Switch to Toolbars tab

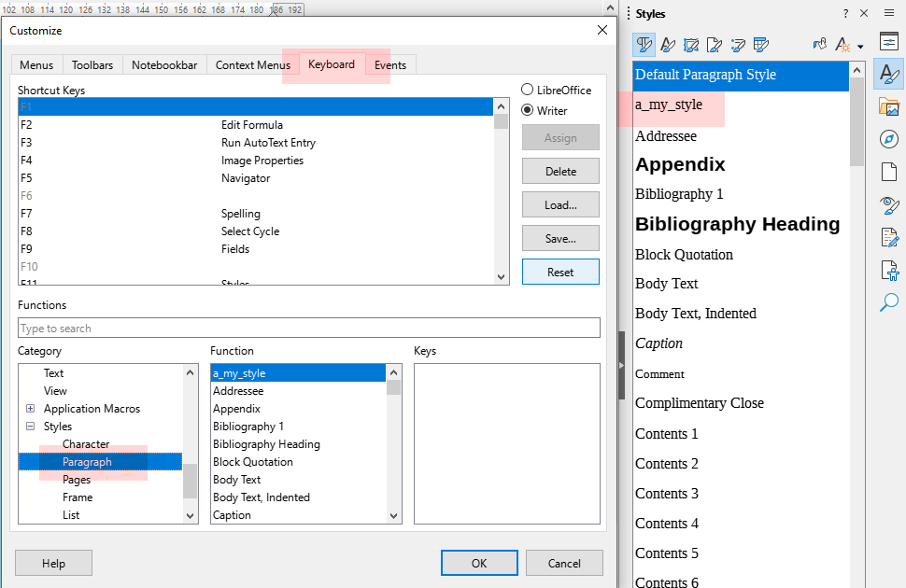point(92,64)
